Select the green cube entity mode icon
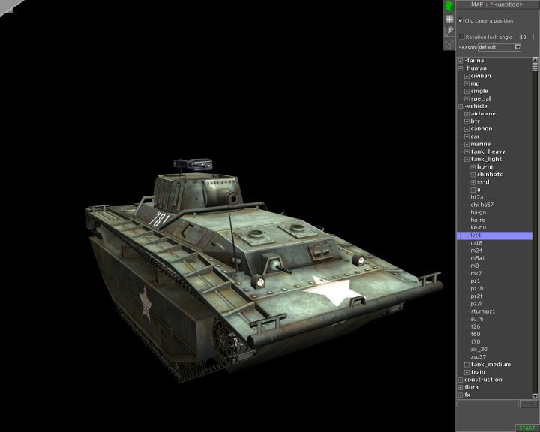 click(x=449, y=6)
